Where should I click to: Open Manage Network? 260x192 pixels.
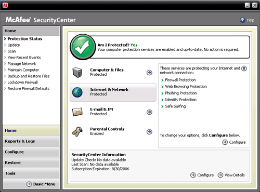(22, 64)
